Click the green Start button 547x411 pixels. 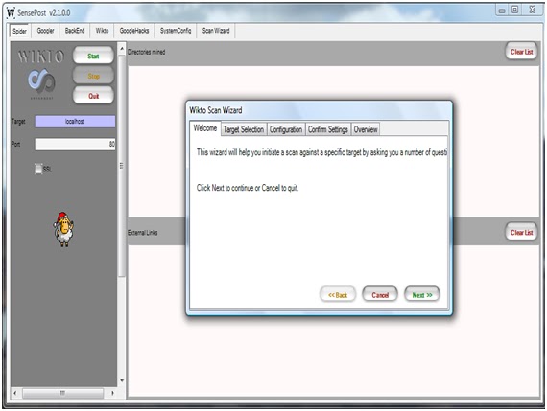click(x=93, y=56)
